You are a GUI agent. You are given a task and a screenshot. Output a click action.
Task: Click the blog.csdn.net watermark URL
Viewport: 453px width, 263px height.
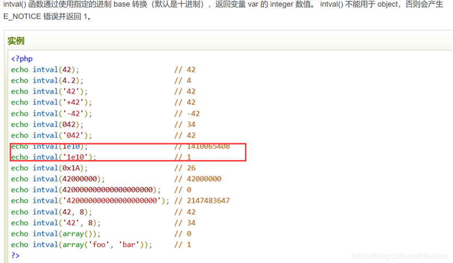coord(401,256)
